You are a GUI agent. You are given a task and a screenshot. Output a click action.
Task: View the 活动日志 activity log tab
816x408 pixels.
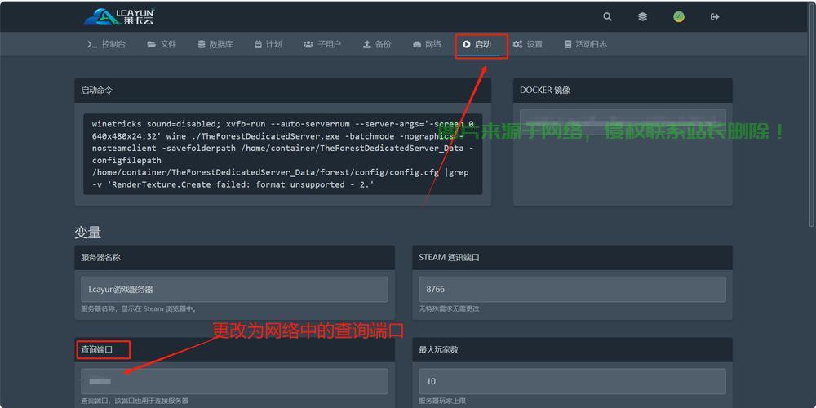[x=585, y=44]
